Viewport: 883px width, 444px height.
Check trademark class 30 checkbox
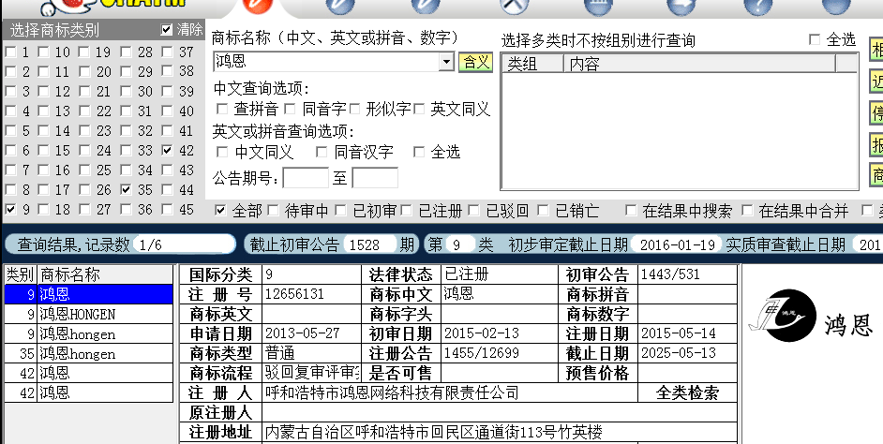coord(127,91)
